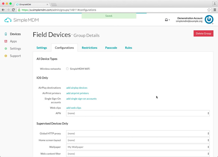Switch to the group Settings tab
The height and width of the screenshot is (157, 218).
(x=42, y=48)
